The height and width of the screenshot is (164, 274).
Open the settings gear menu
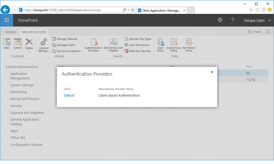click(220, 20)
